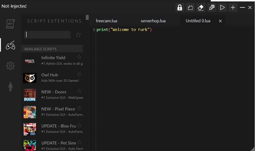
Task: Click the Owl Hub owl thumbnail
Action: pos(30,78)
